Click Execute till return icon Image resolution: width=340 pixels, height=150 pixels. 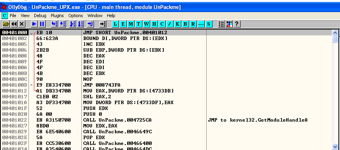coord(90,24)
